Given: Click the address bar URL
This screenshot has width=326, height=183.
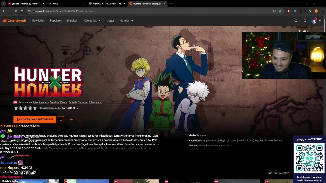Looking at the screenshot, I should coord(63,11).
